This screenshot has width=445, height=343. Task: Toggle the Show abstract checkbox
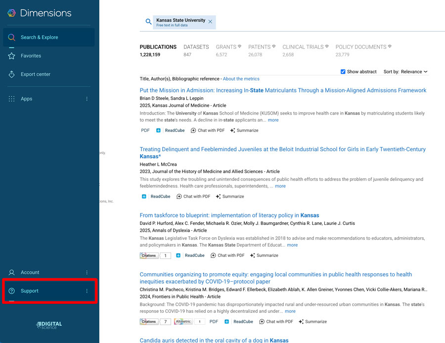click(343, 72)
